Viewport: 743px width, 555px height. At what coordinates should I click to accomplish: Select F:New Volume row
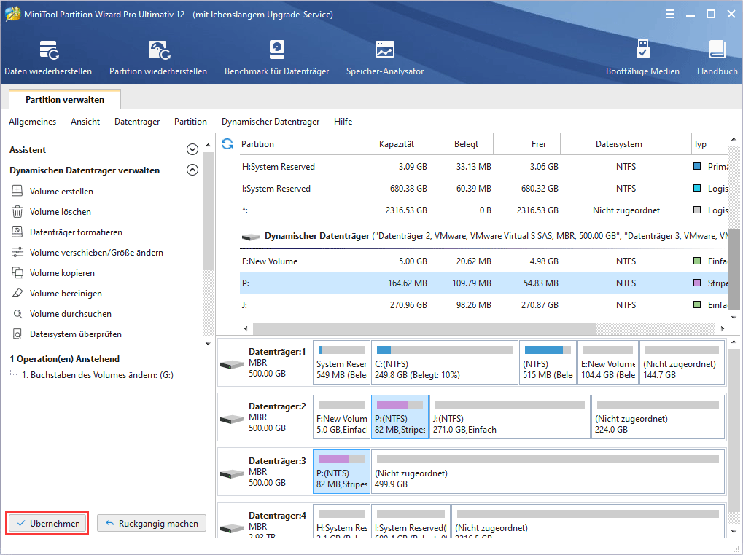click(x=483, y=261)
